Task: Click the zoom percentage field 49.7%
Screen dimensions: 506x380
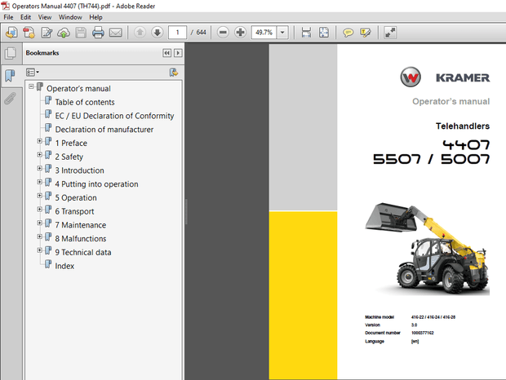Action: pyautogui.click(x=264, y=33)
